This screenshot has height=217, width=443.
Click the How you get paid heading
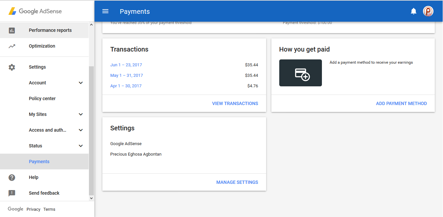305,49
